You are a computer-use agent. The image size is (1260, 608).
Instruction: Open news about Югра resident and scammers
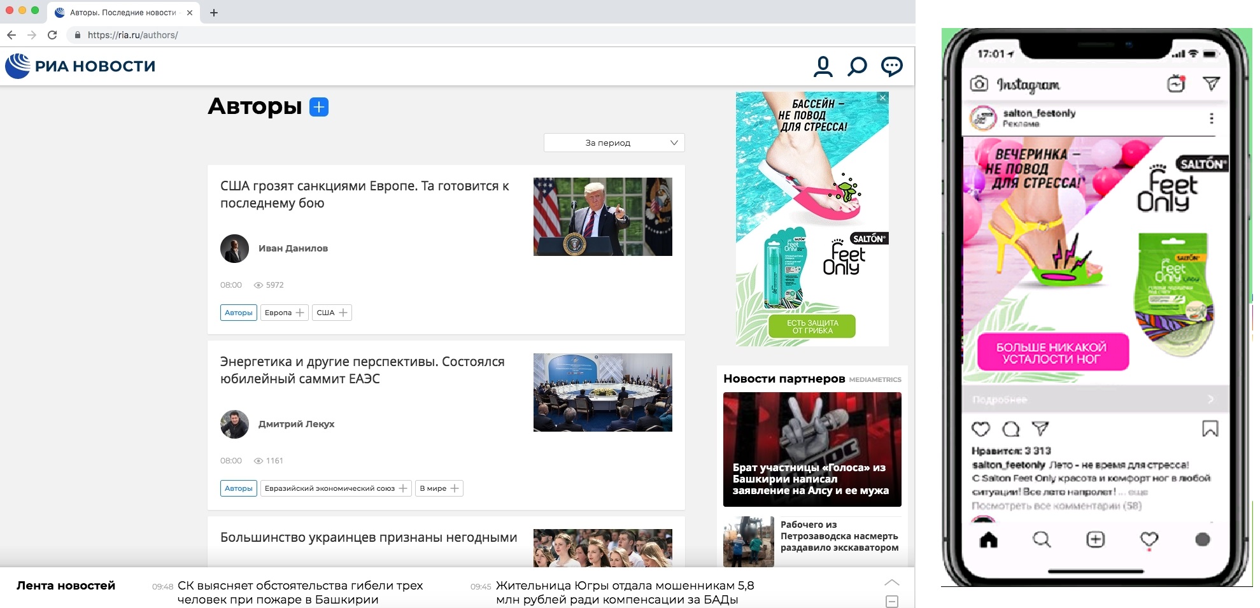pos(625,593)
